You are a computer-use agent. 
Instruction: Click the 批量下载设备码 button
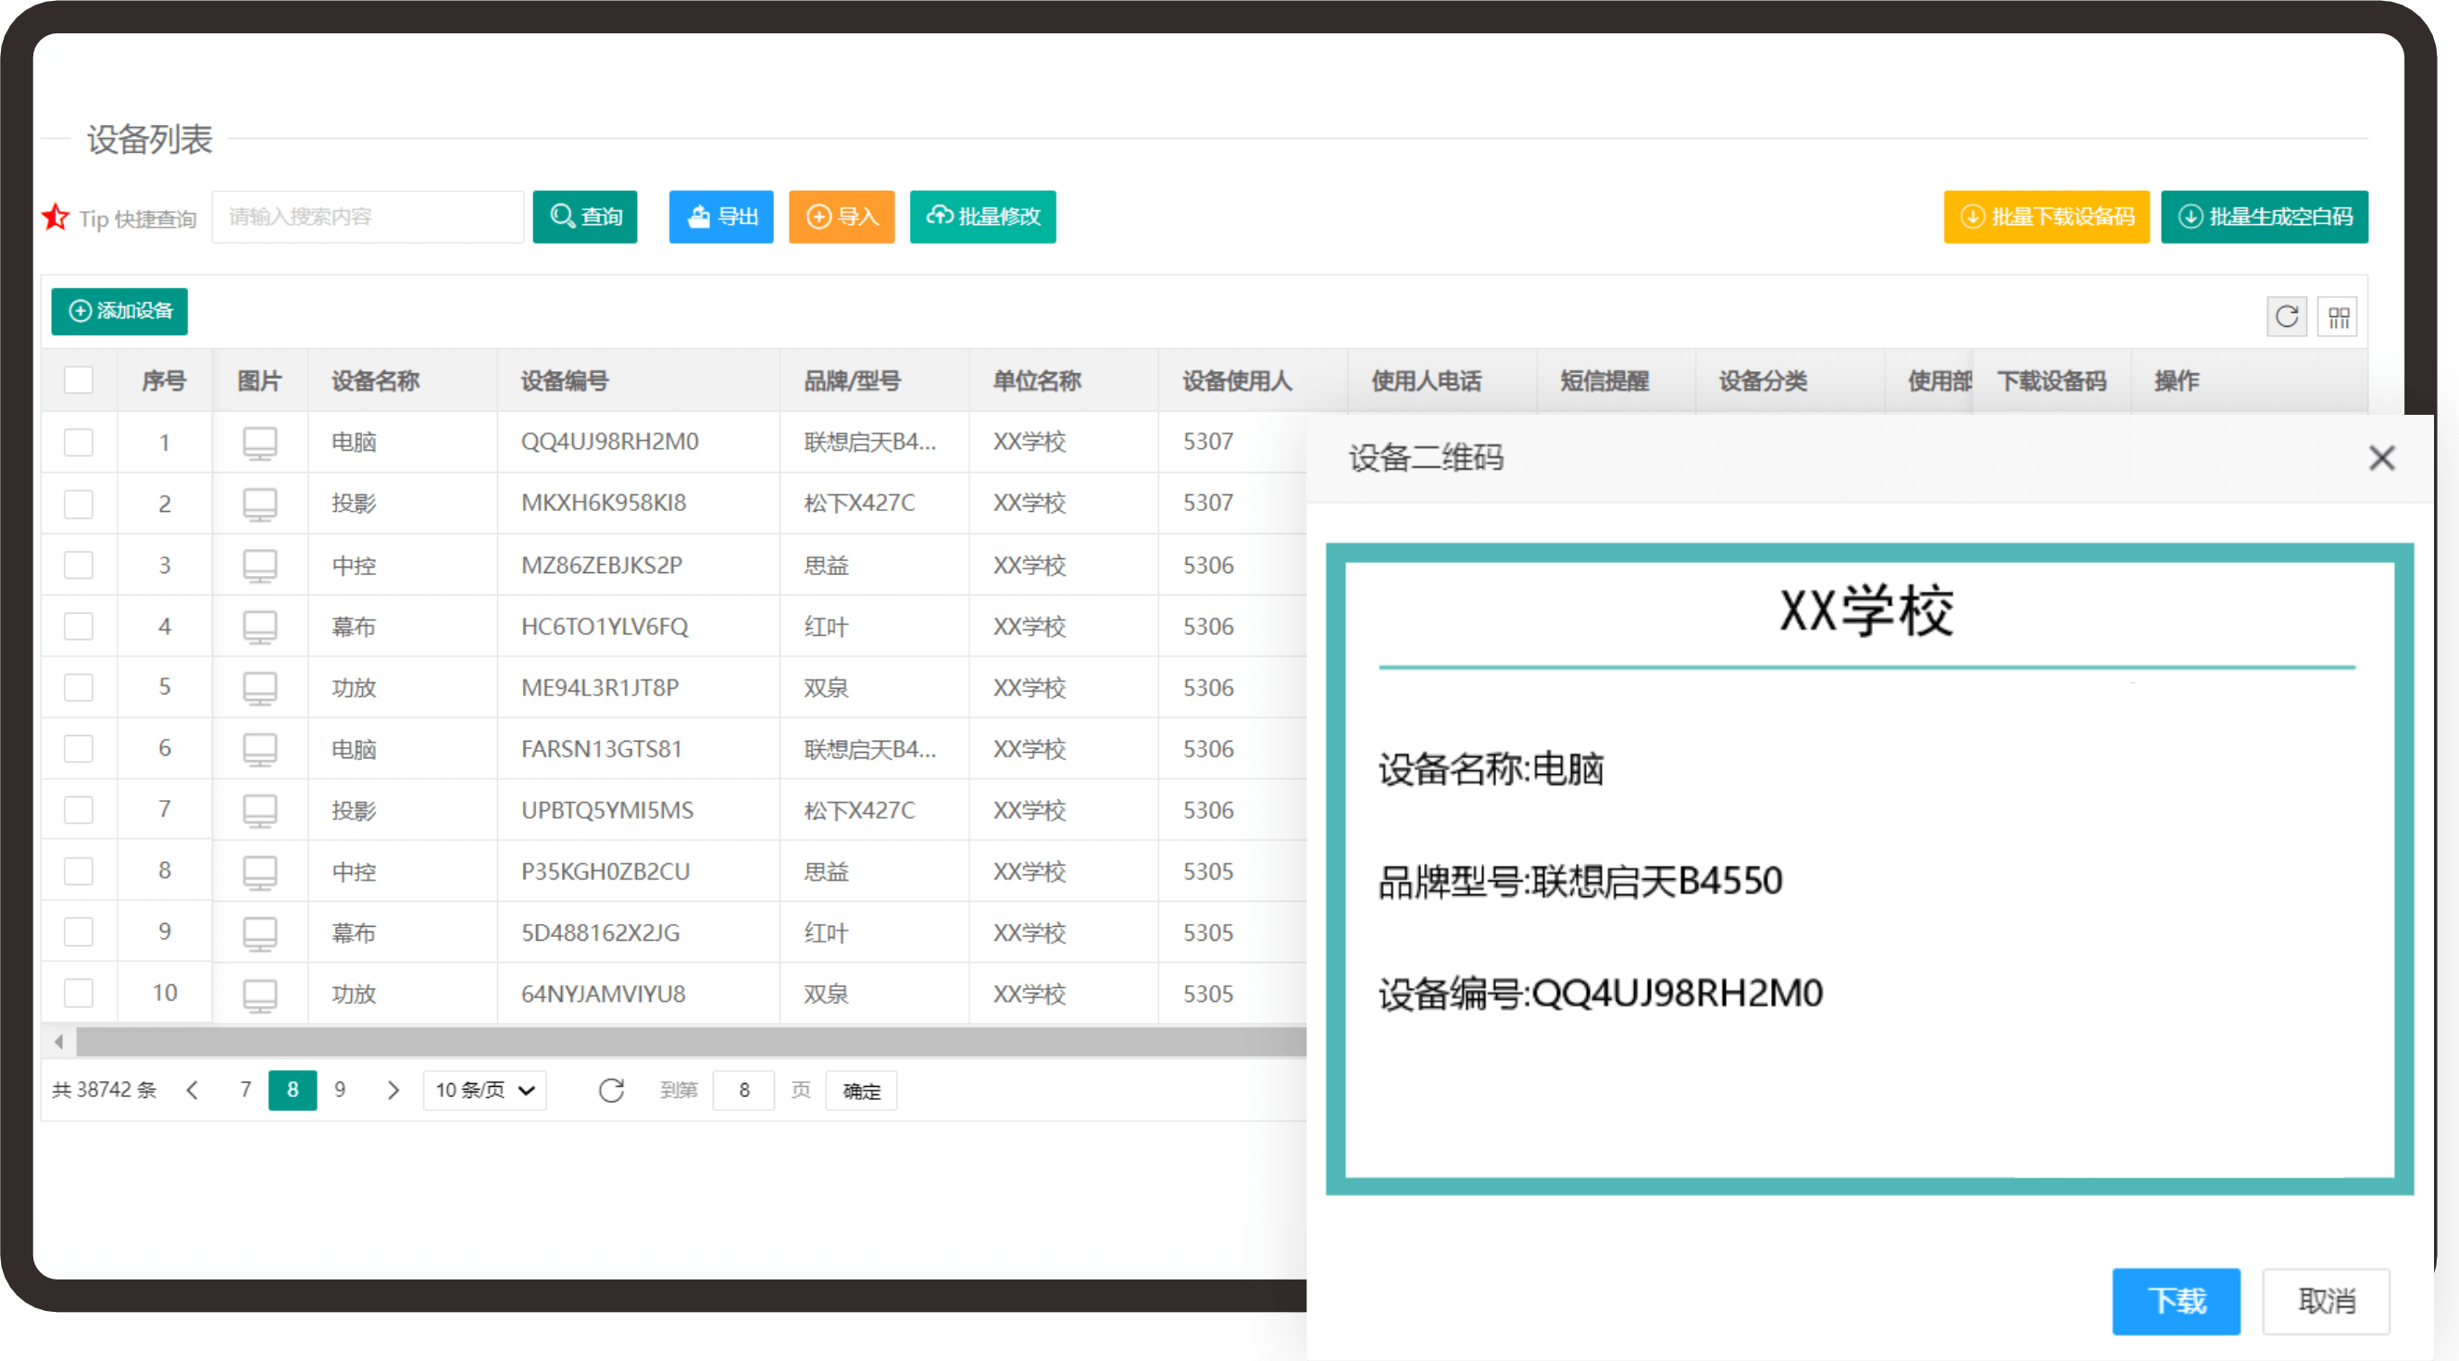point(2046,217)
